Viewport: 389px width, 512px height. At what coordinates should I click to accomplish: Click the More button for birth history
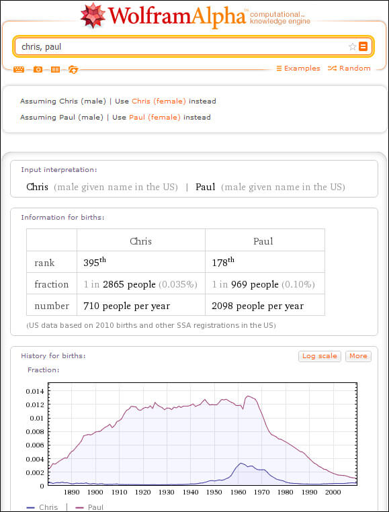(x=358, y=356)
